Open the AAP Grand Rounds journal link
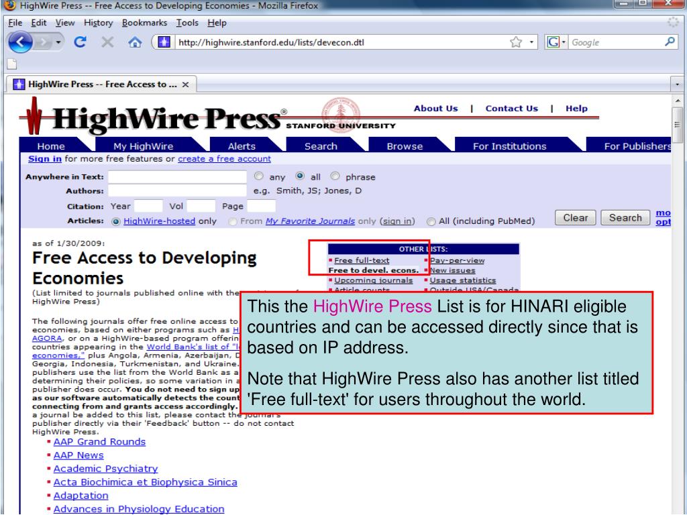Image resolution: width=687 pixels, height=515 pixels. 99,442
